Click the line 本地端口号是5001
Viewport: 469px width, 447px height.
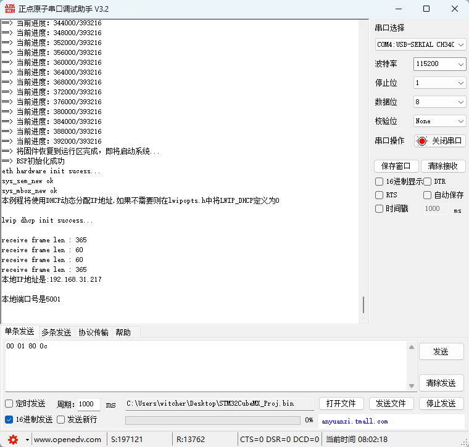tap(31, 300)
